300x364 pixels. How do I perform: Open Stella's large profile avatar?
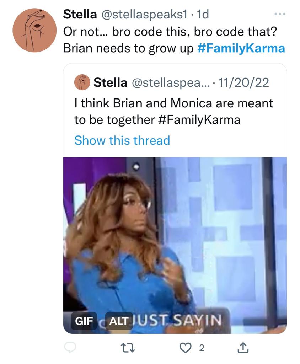pyautogui.click(x=34, y=30)
